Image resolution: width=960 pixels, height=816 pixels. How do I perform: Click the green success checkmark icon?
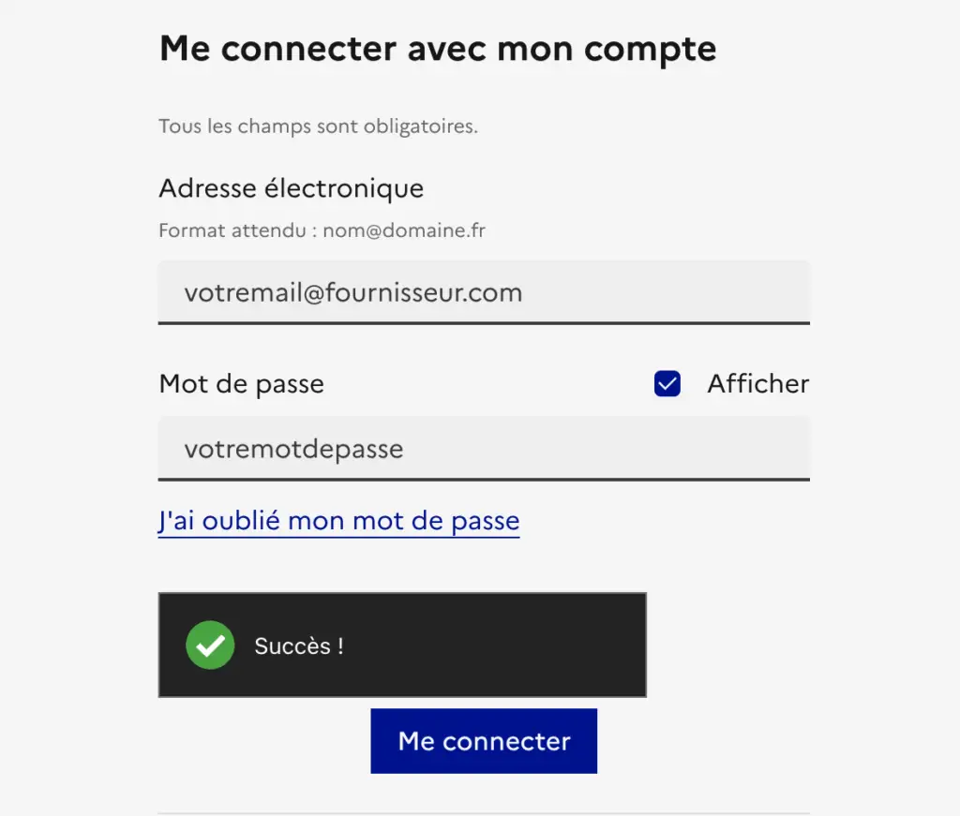coord(210,645)
